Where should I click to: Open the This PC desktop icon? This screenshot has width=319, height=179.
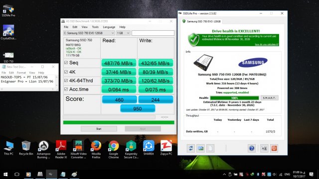8,148
